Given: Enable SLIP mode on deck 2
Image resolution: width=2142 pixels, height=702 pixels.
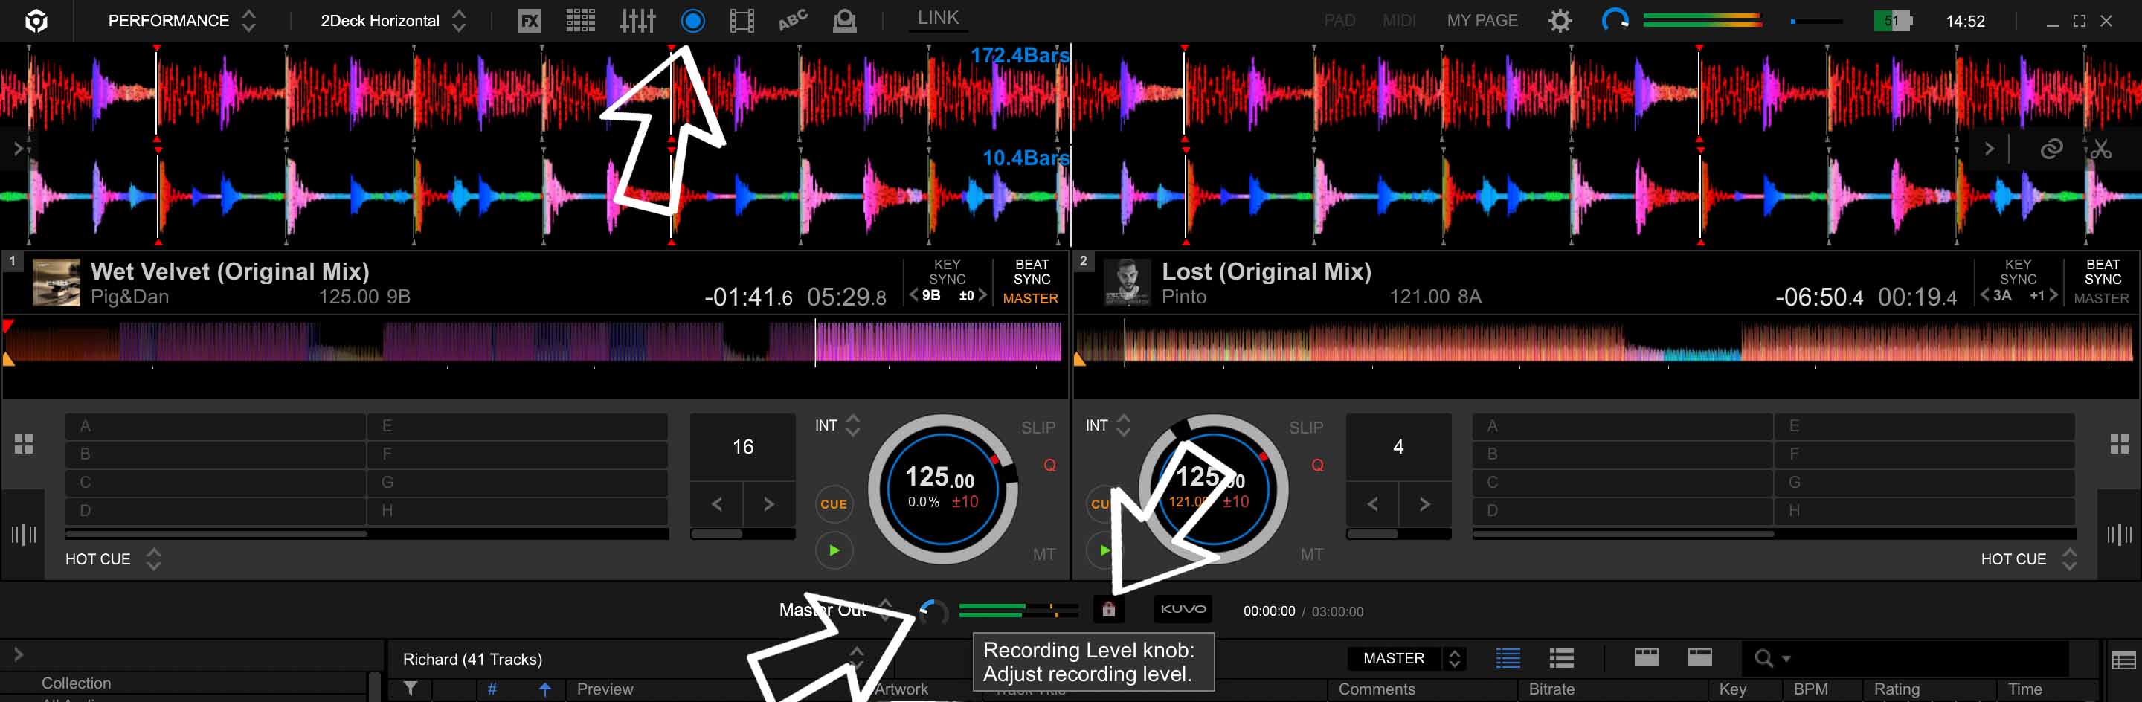Looking at the screenshot, I should pyautogui.click(x=1305, y=428).
